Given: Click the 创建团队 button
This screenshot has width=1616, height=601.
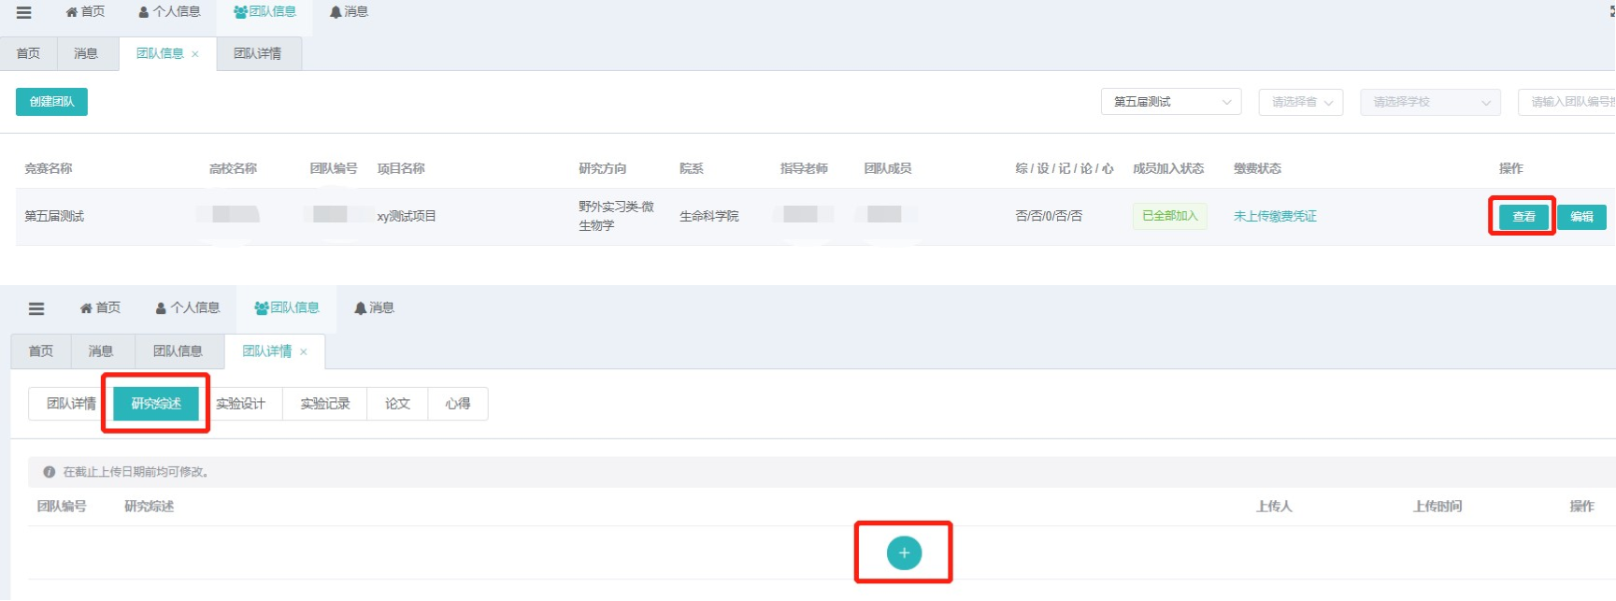Looking at the screenshot, I should click(51, 102).
